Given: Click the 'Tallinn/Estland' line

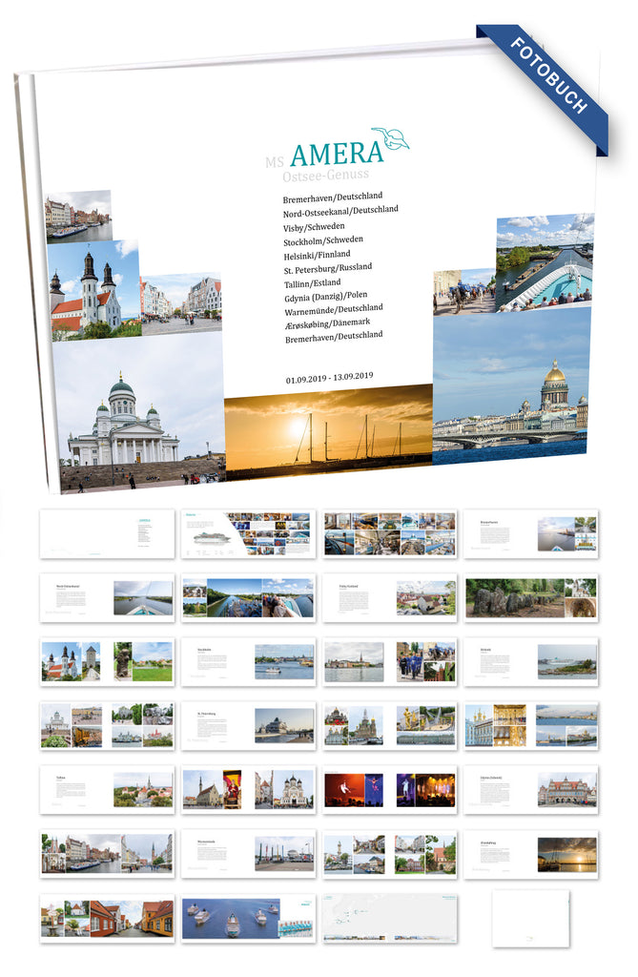Looking at the screenshot, I should click(x=312, y=282).
